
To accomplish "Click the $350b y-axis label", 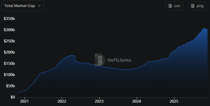I will [x=9, y=19].
